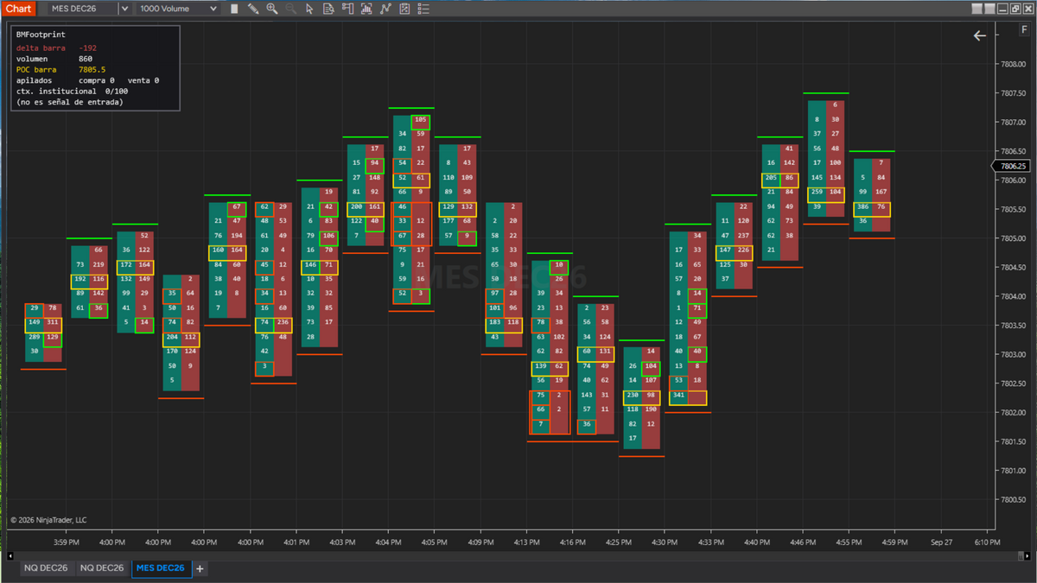
Task: Click the footprint cell showing 205
Action: coord(771,180)
